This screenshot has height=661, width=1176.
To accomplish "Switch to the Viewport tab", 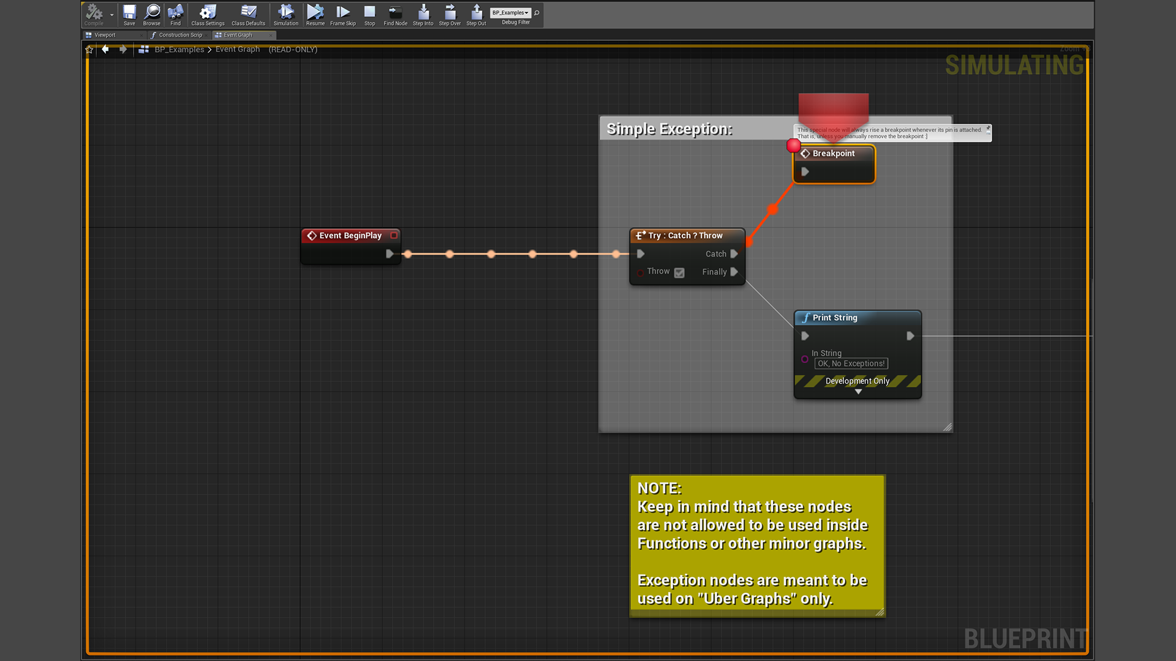I will click(x=105, y=35).
